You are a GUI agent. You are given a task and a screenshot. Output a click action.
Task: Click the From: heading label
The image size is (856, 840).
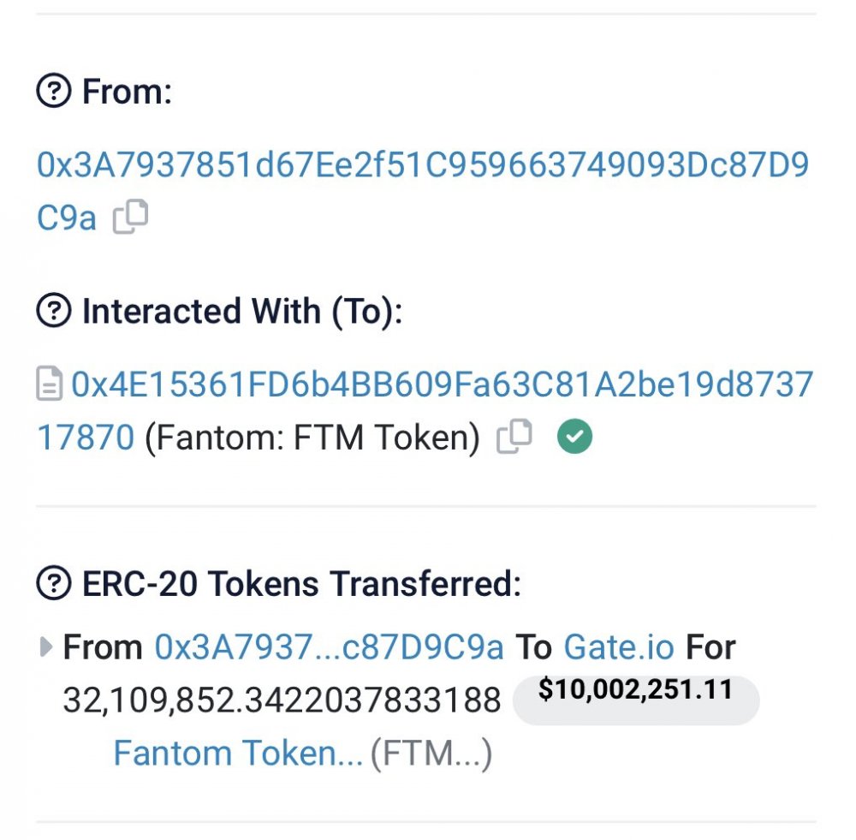click(128, 91)
